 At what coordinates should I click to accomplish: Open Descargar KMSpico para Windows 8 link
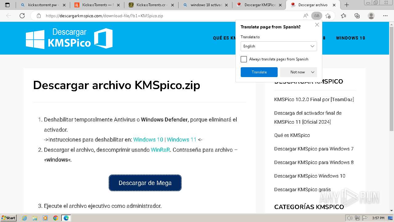click(x=314, y=162)
